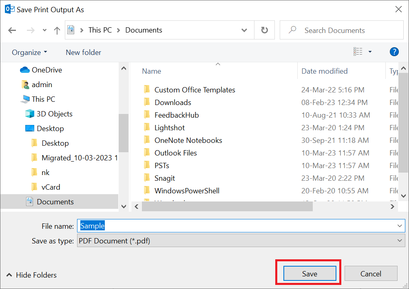Open the view options dropdown arrow
This screenshot has height=289, width=409.
click(370, 52)
